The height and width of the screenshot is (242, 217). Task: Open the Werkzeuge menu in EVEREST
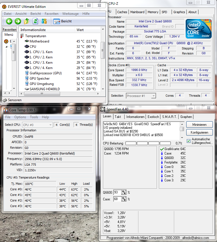[70, 14]
